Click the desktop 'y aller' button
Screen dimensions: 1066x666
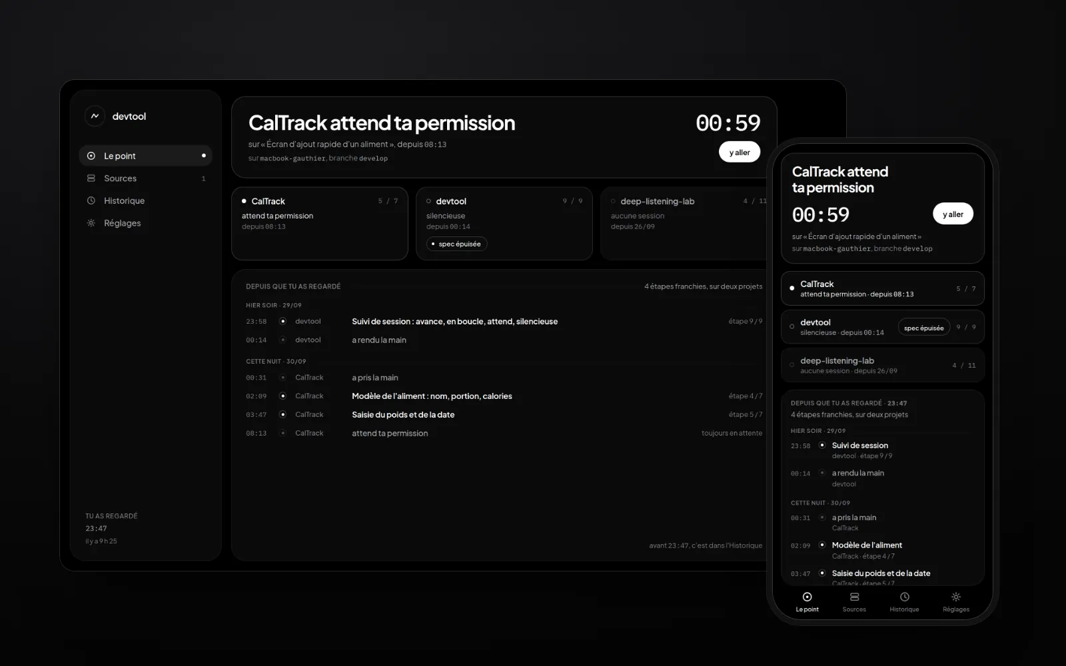740,152
